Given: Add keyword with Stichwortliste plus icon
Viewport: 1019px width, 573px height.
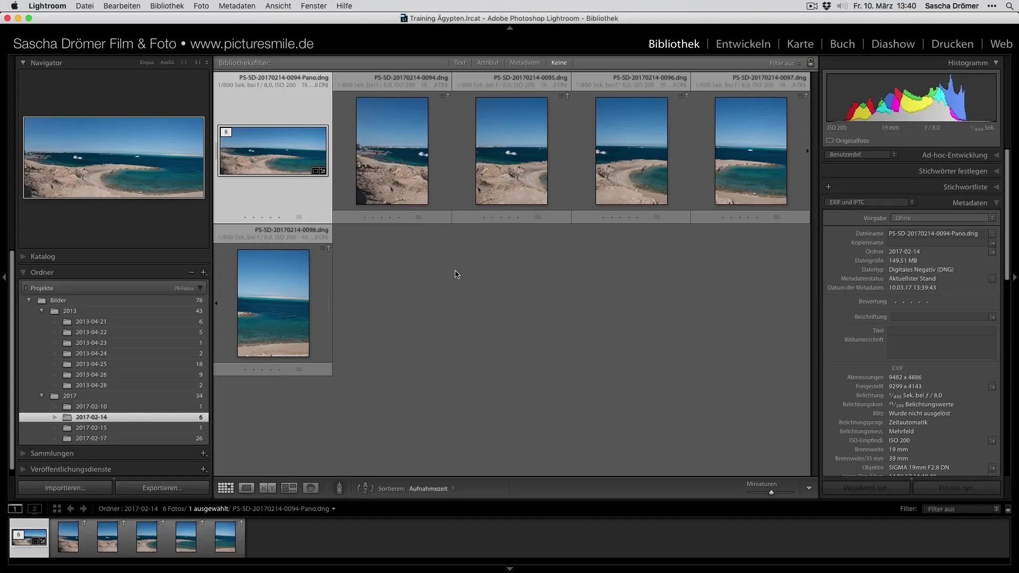Looking at the screenshot, I should [828, 187].
